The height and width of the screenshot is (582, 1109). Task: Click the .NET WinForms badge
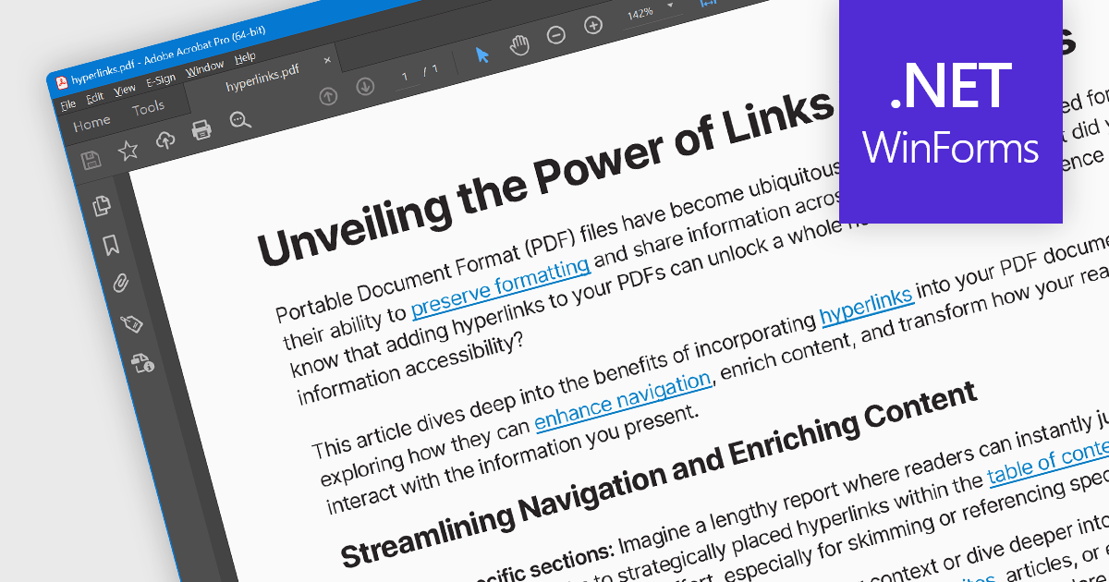[951, 112]
